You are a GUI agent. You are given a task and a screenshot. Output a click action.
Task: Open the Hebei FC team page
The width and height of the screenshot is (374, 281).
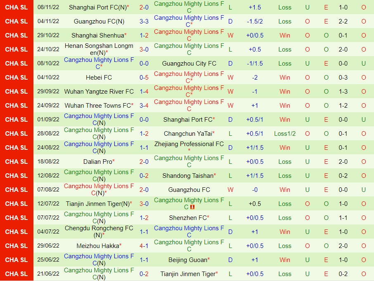pyautogui.click(x=99, y=78)
